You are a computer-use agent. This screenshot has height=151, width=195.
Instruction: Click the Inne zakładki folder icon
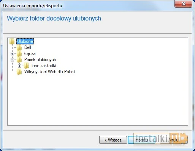27,66
